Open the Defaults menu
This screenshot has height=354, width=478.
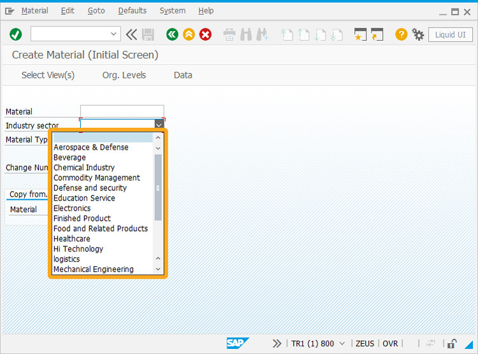(132, 11)
